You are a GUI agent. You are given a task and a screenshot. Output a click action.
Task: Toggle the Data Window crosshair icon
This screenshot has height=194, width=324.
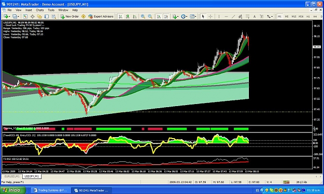(x=33, y=17)
